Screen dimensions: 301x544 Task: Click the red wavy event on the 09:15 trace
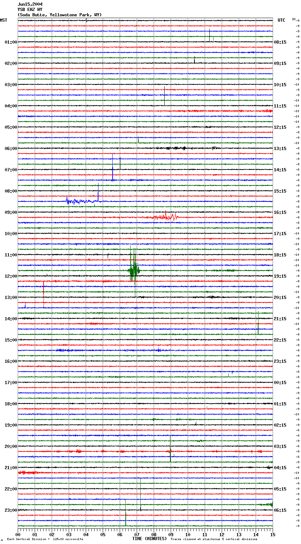coord(165,216)
